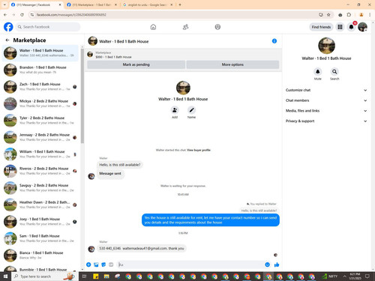This screenshot has height=281, width=375.
Task: Mute the chat with bell icon
Action: 318,72
